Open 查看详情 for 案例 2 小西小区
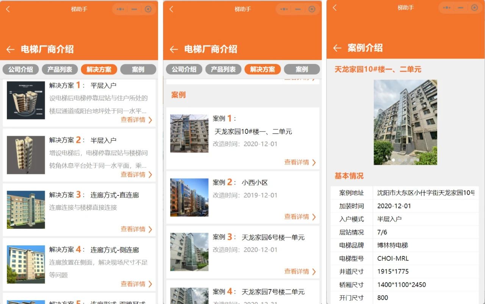Viewport: 485px width, 304px height. (300, 217)
